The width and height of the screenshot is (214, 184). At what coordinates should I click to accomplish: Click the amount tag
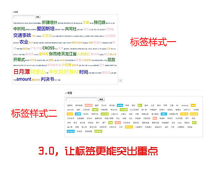tap(24, 79)
